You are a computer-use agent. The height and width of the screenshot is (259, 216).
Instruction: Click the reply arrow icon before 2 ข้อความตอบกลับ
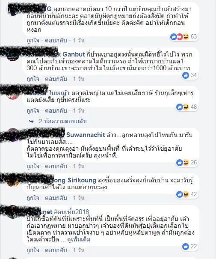click(x=31, y=122)
